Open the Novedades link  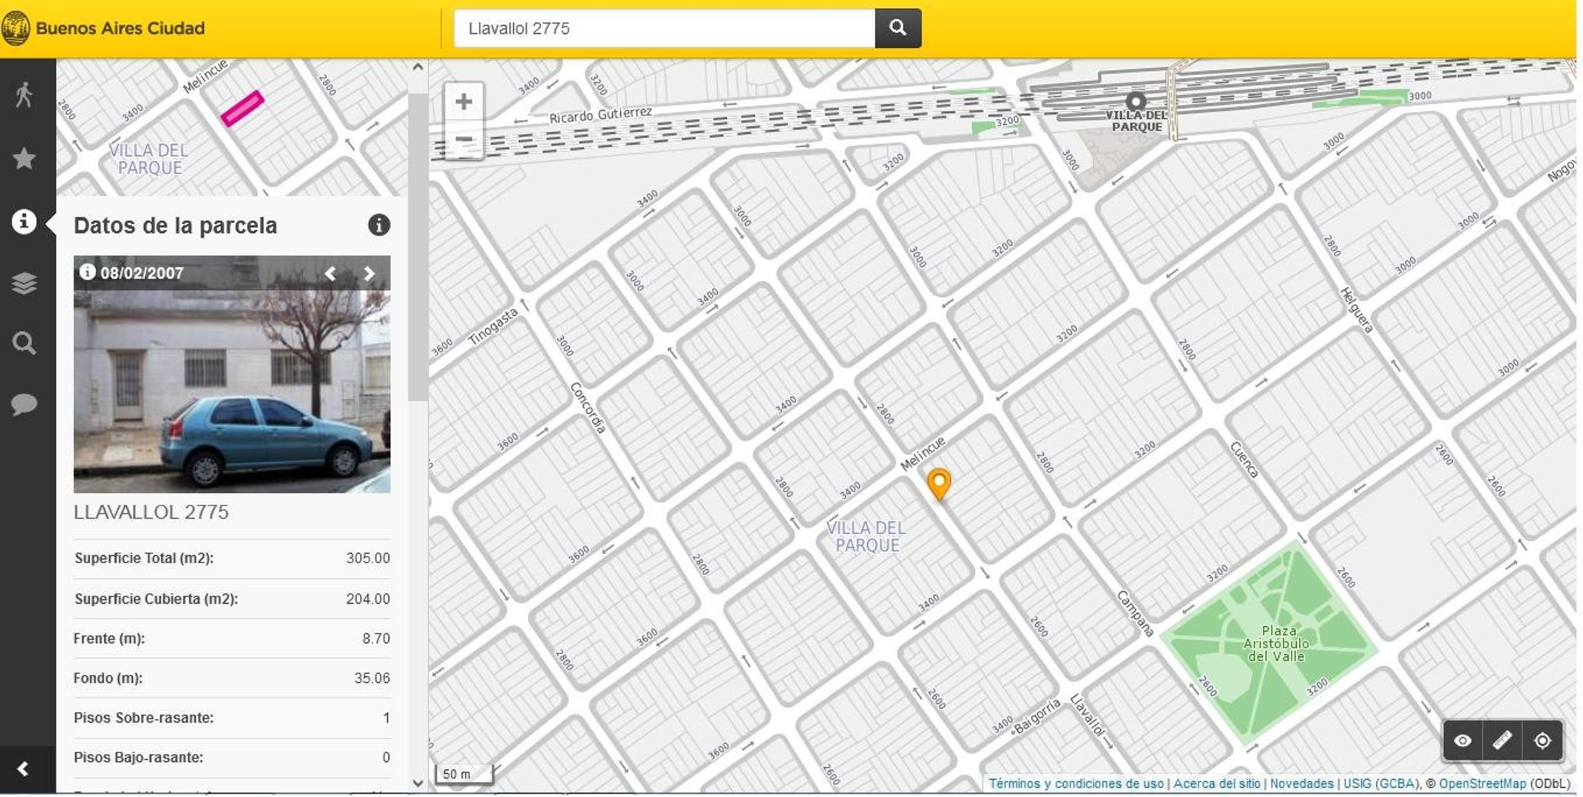[1301, 784]
